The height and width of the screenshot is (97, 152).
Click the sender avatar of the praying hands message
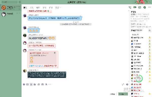click(25, 28)
